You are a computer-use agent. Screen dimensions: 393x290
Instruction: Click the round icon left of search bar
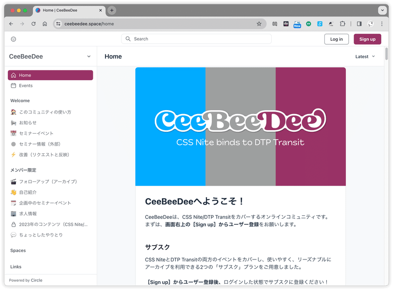click(x=14, y=39)
